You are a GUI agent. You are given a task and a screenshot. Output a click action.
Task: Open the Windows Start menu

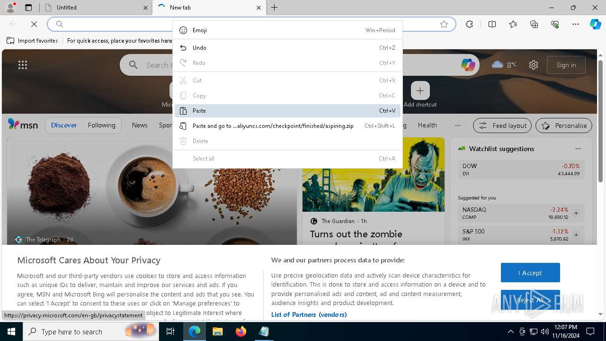click(x=11, y=332)
